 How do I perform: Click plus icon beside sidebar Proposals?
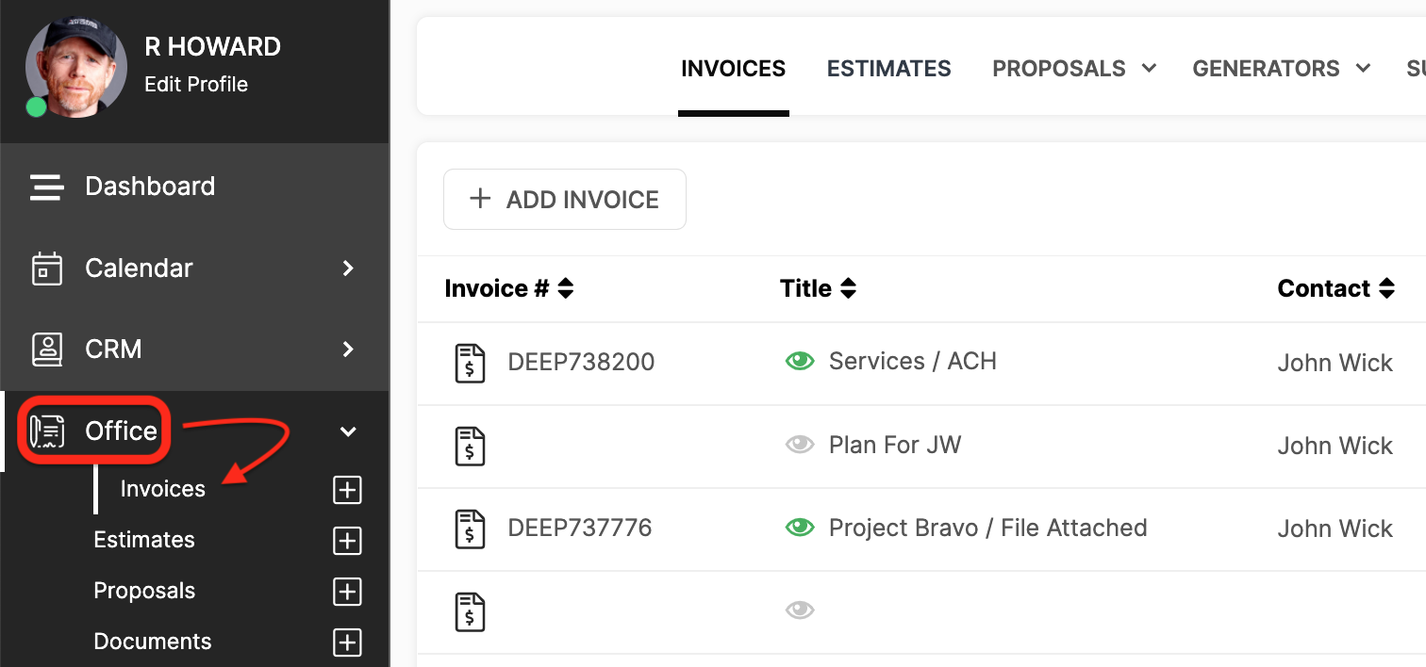tap(348, 592)
